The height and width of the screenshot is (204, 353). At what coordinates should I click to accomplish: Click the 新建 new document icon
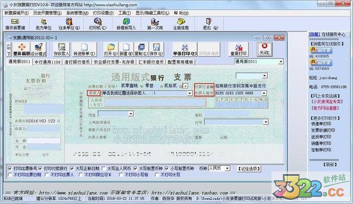[126, 49]
